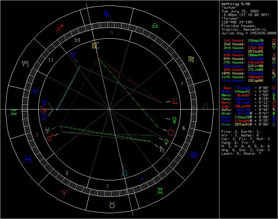
Task: Click the Taurus glyph at bottom of ring
Action: point(112,205)
